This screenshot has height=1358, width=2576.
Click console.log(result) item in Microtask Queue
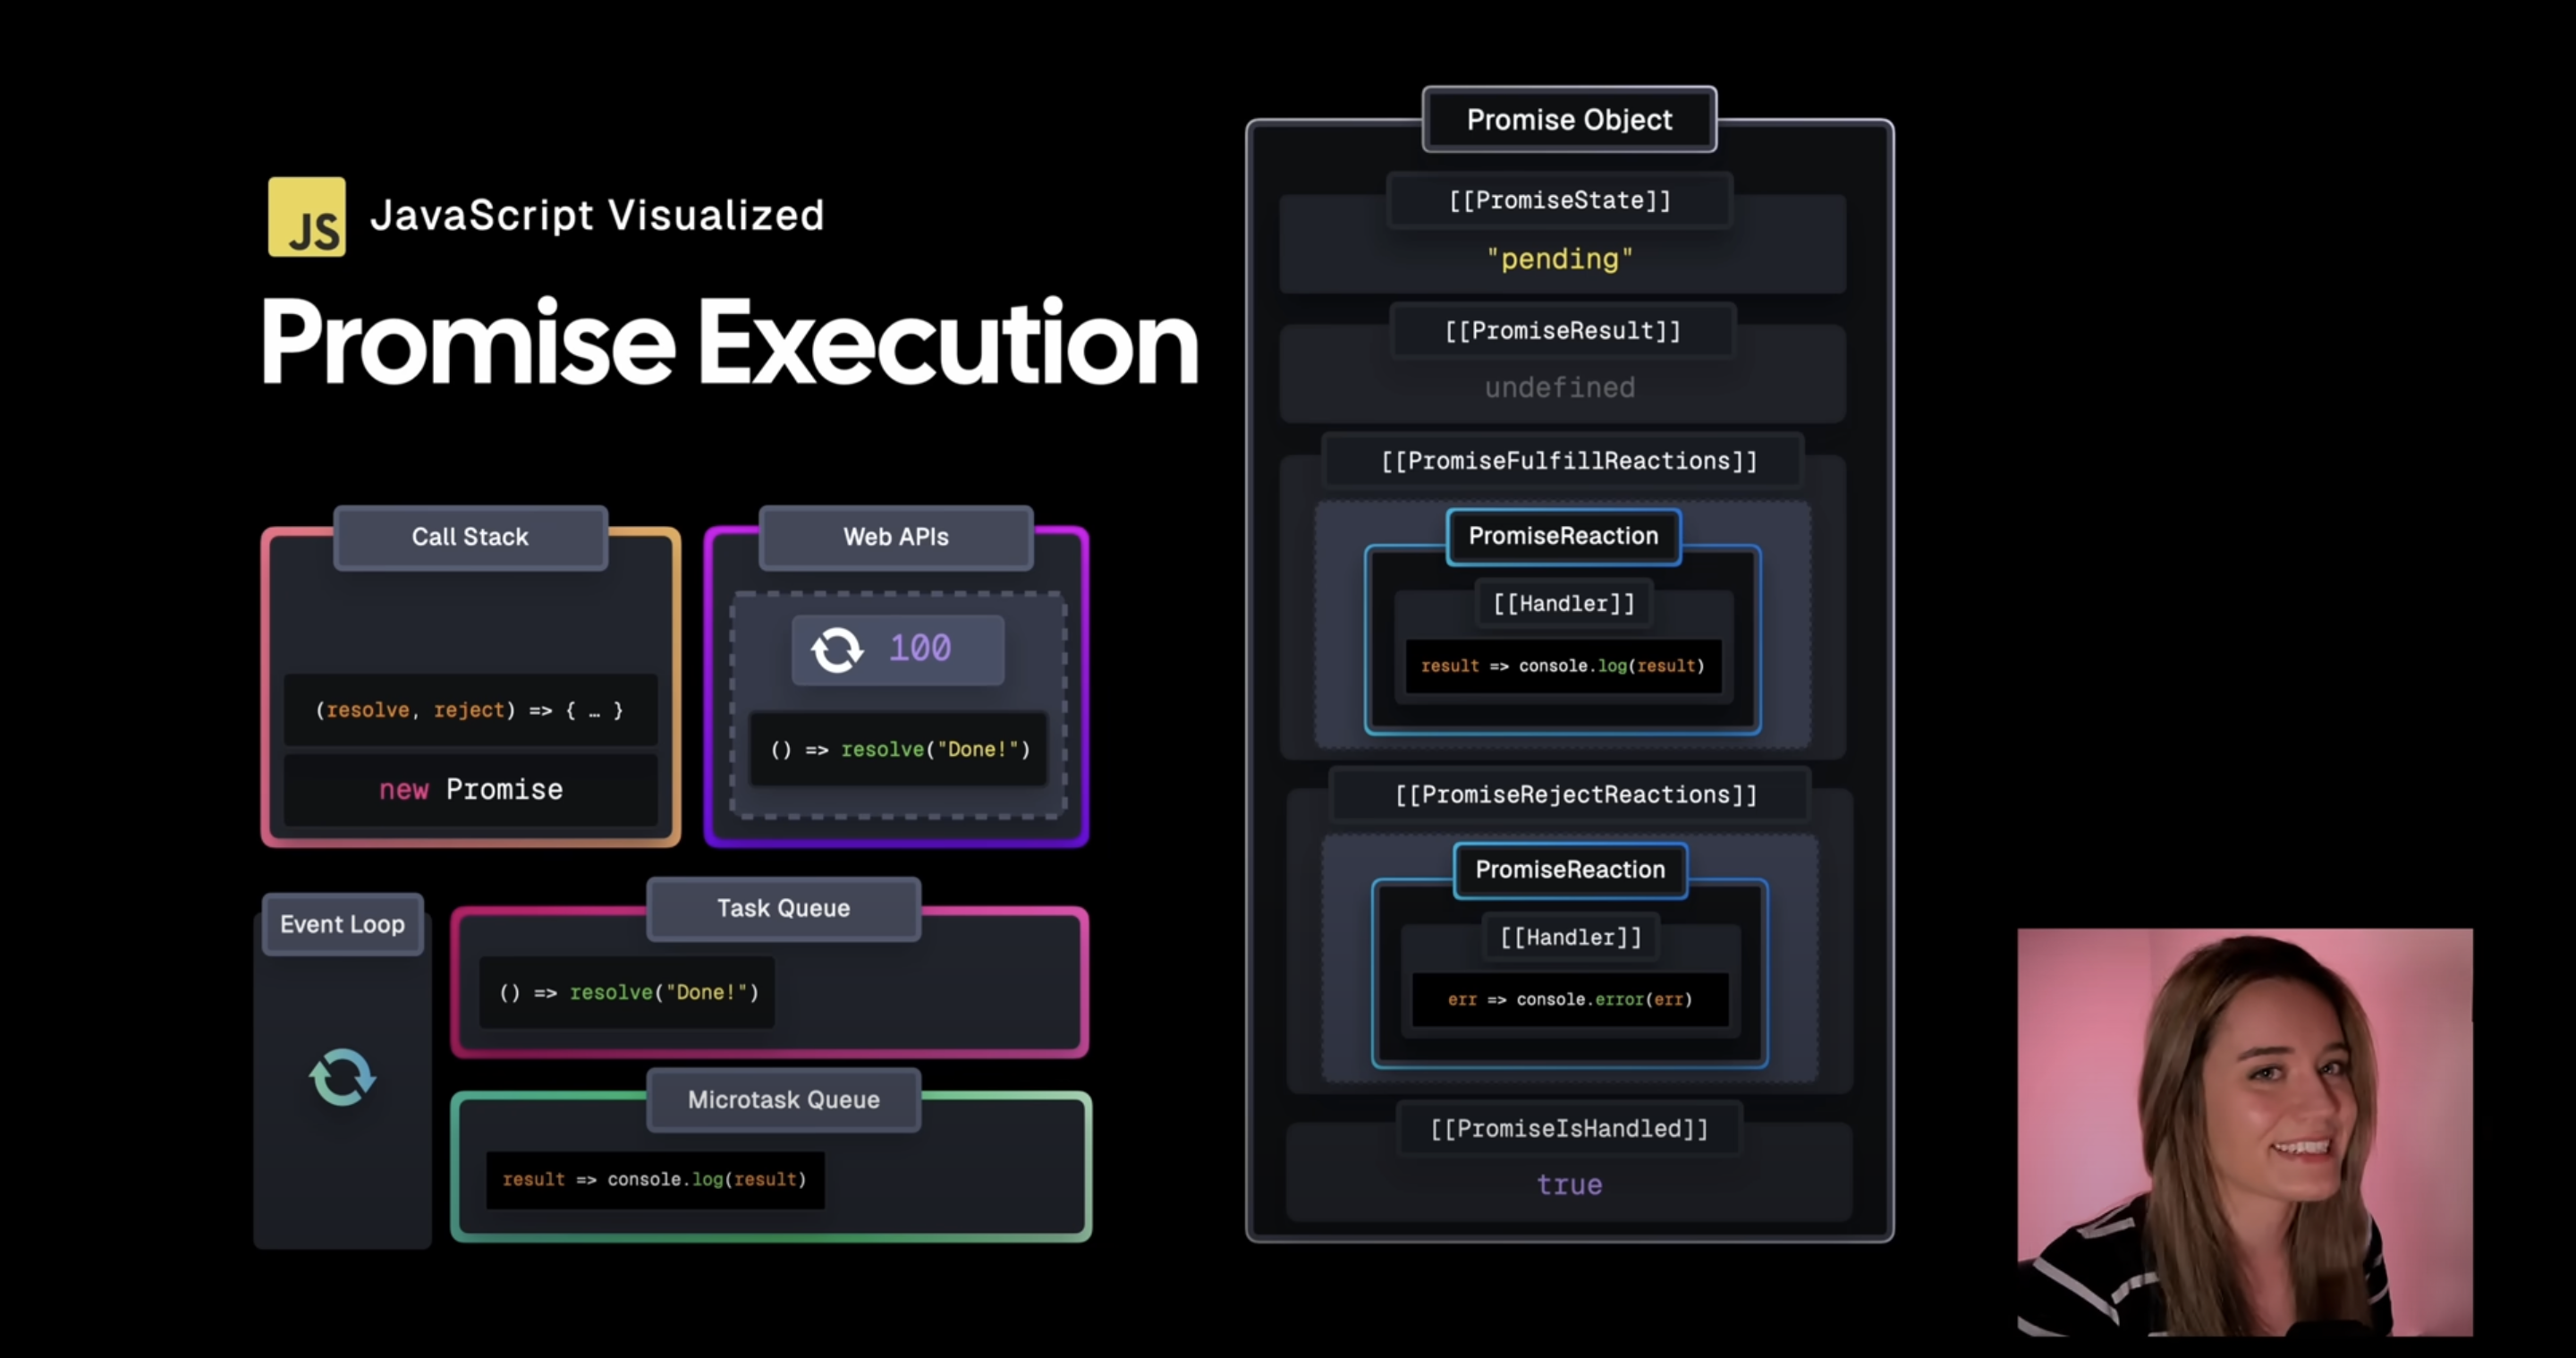point(654,1180)
